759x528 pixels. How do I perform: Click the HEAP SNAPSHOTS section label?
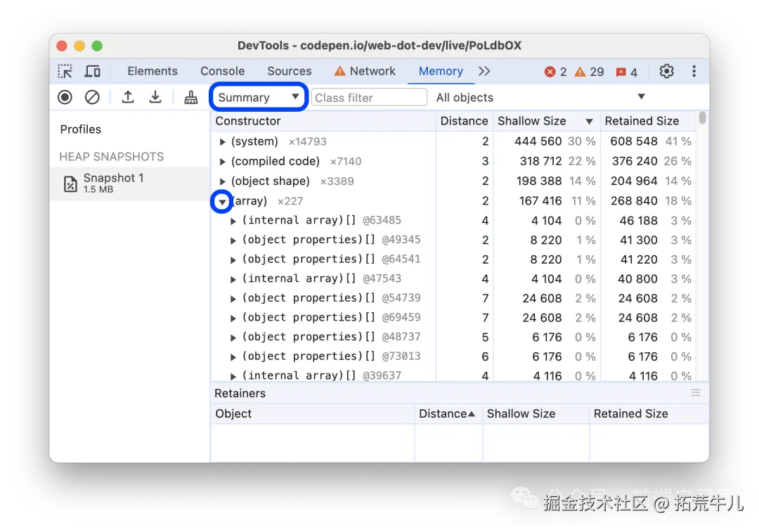pos(111,157)
